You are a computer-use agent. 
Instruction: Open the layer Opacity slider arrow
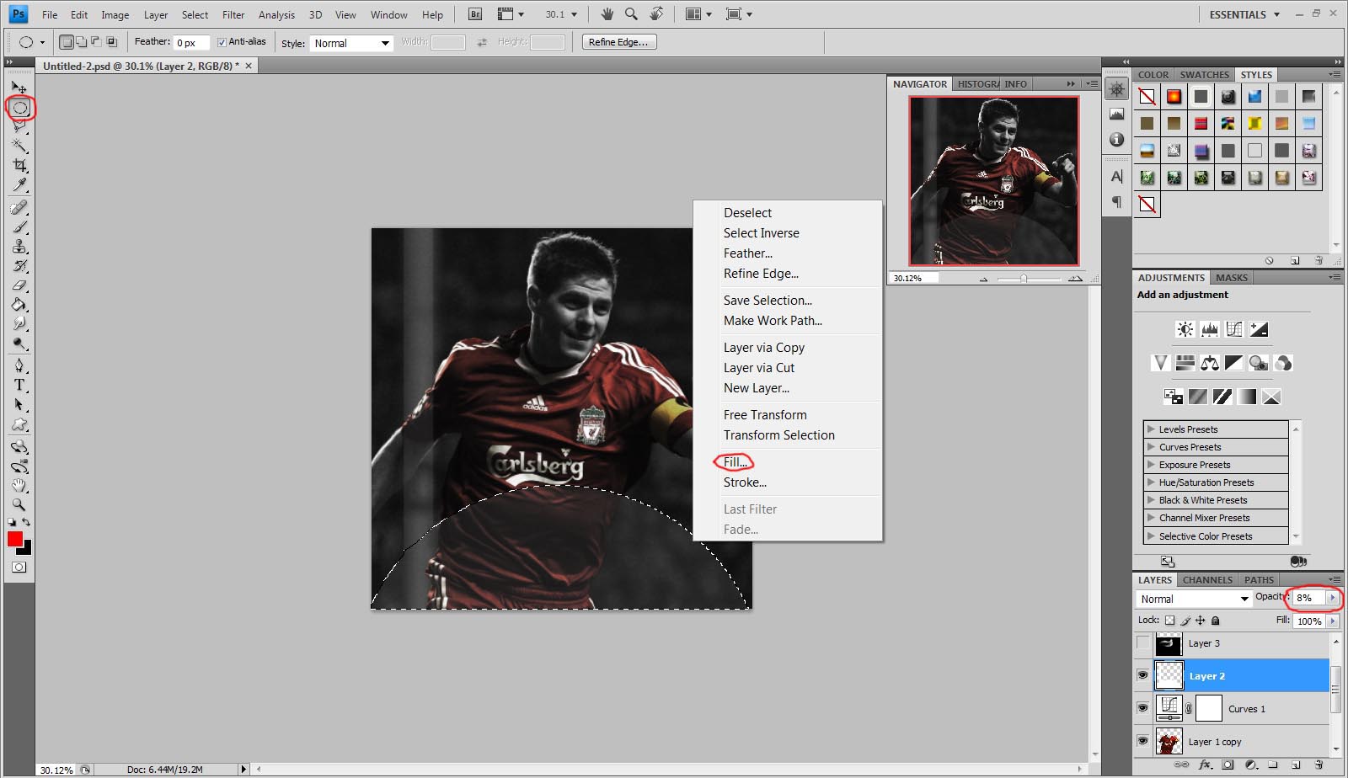coord(1332,598)
